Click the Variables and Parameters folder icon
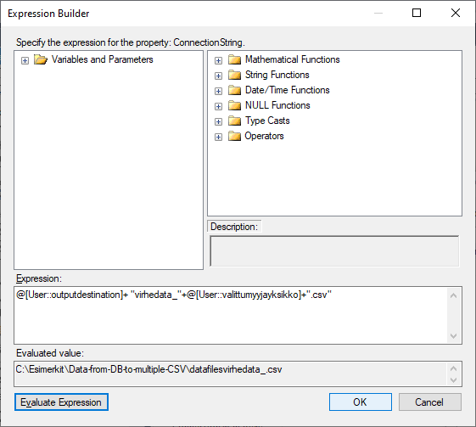This screenshot has height=427, width=476. [41, 59]
